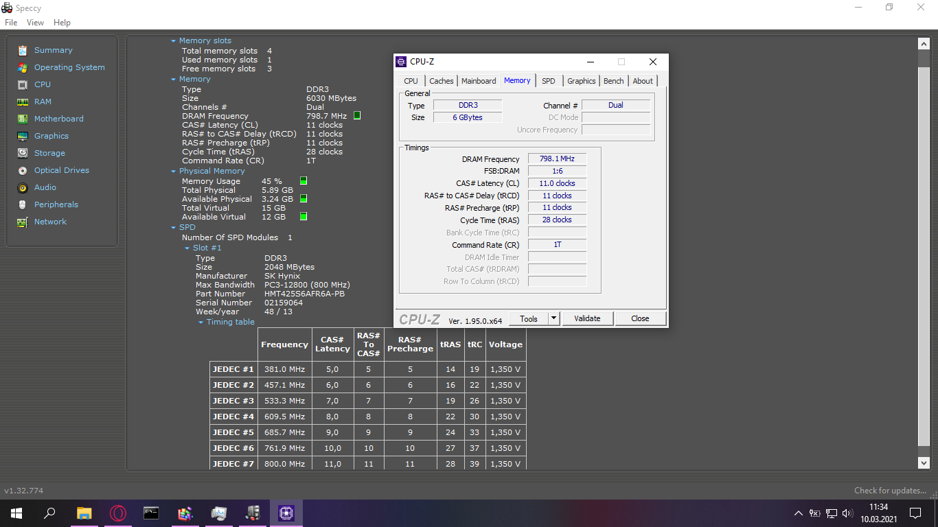Collapse the Memory slots section
This screenshot has height=527, width=938.
point(174,41)
